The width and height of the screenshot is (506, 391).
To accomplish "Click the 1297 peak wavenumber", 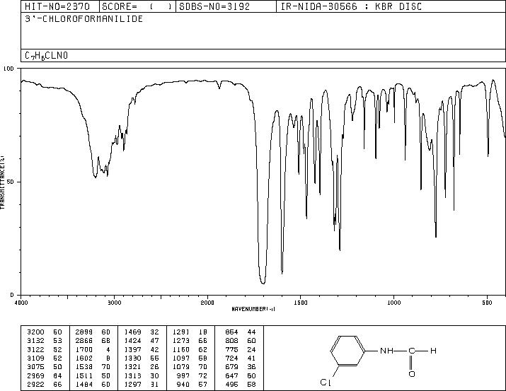I will pos(132,385).
